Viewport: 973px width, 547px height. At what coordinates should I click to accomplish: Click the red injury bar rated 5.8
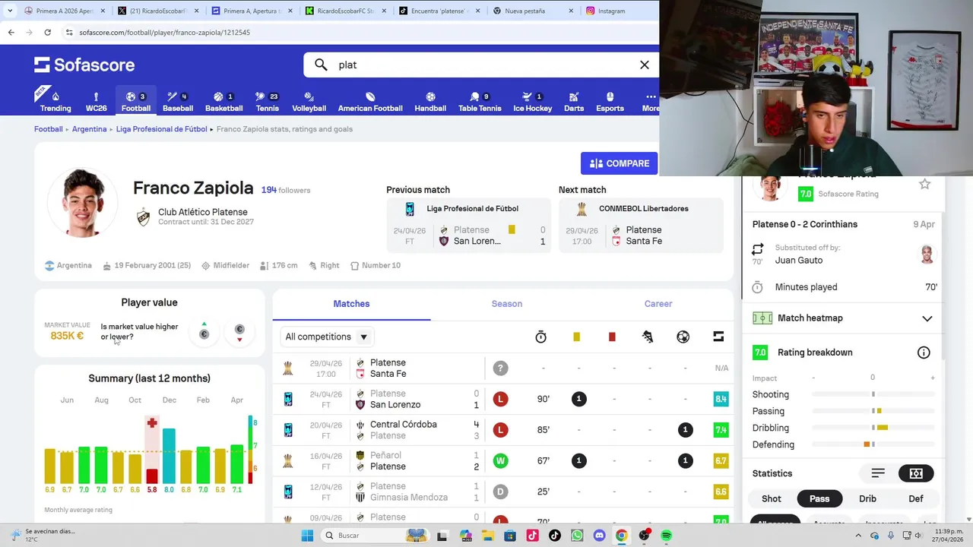(x=152, y=476)
